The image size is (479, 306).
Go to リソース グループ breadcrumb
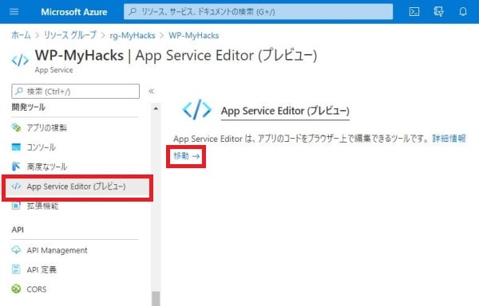tap(70, 35)
